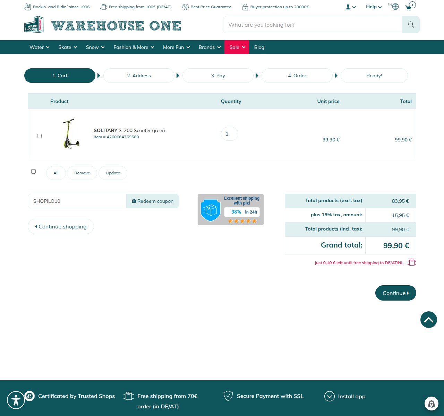Open the user account icon menu
This screenshot has width=444, height=416.
tap(351, 7)
